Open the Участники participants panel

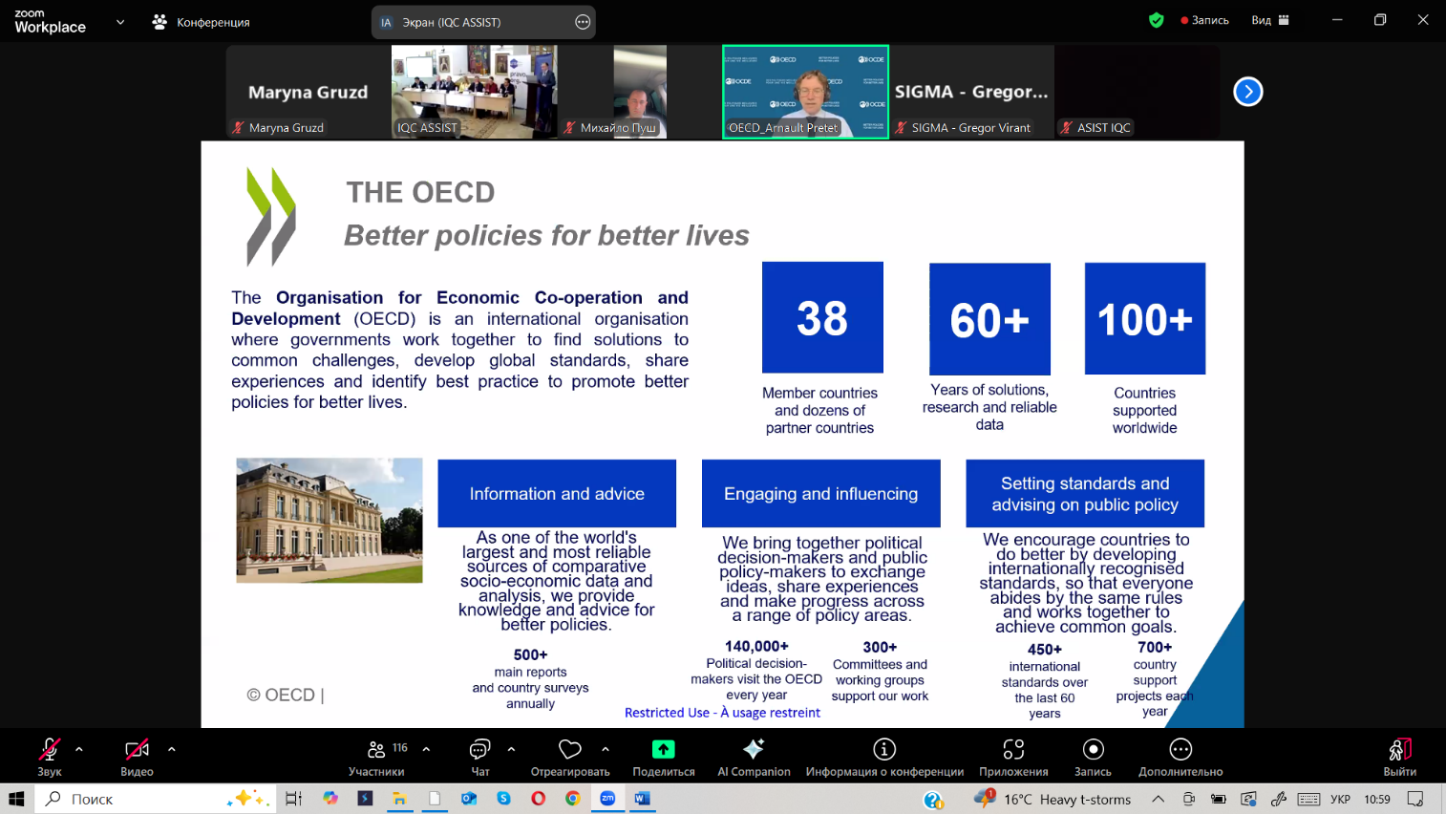tap(376, 757)
